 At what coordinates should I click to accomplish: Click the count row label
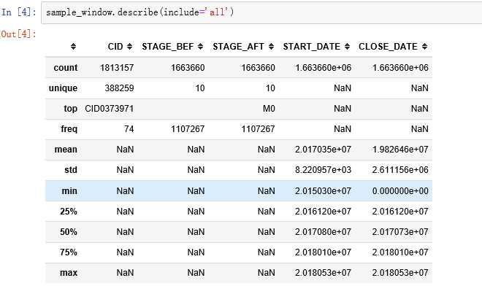pyautogui.click(x=66, y=68)
